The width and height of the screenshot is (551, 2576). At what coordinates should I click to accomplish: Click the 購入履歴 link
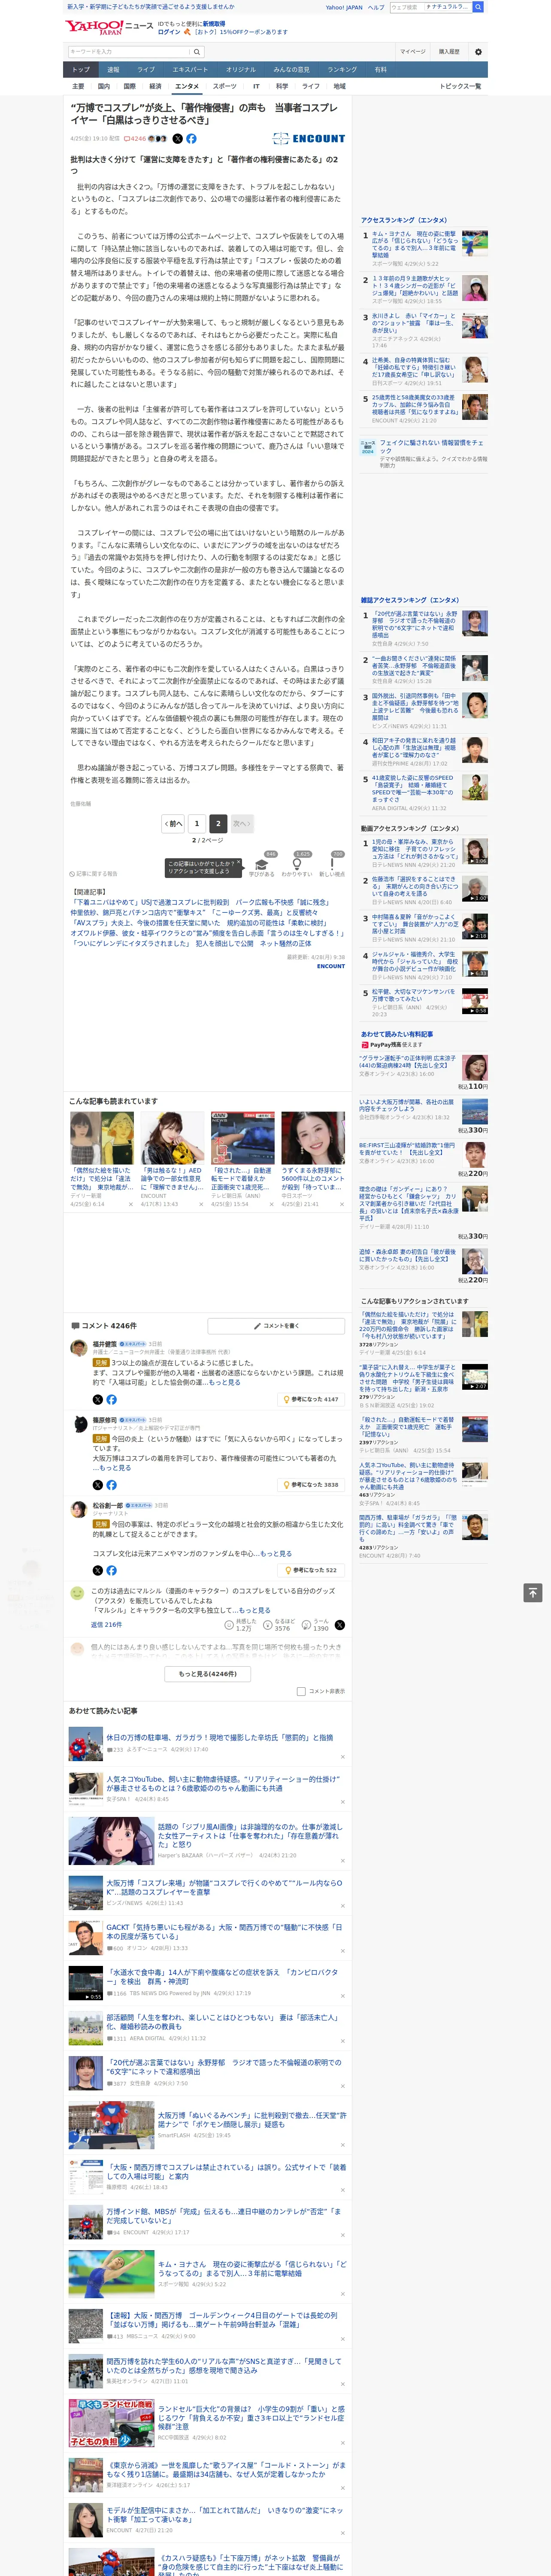pyautogui.click(x=449, y=52)
